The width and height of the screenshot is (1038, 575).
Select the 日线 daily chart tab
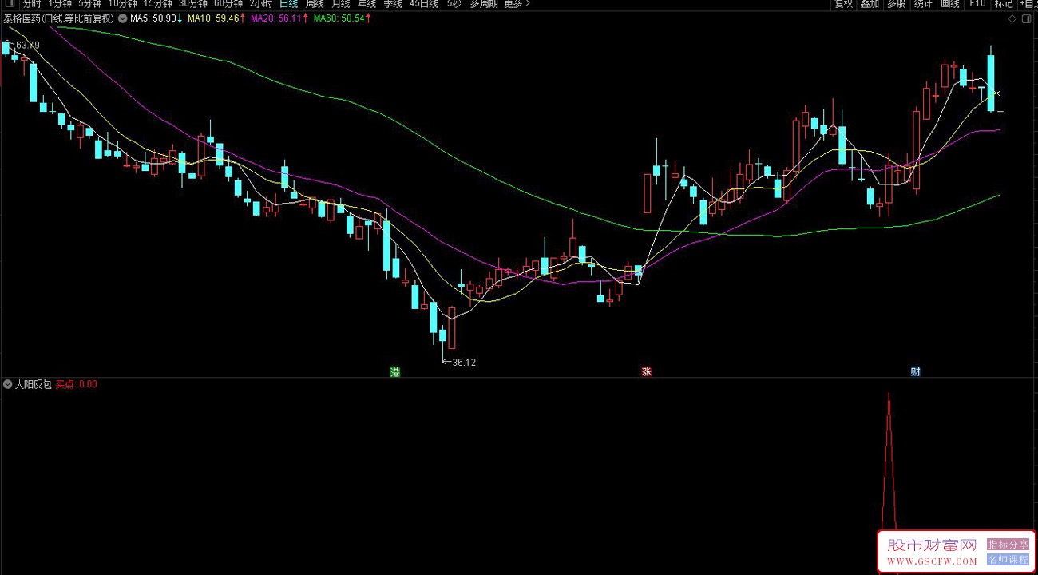tap(288, 4)
